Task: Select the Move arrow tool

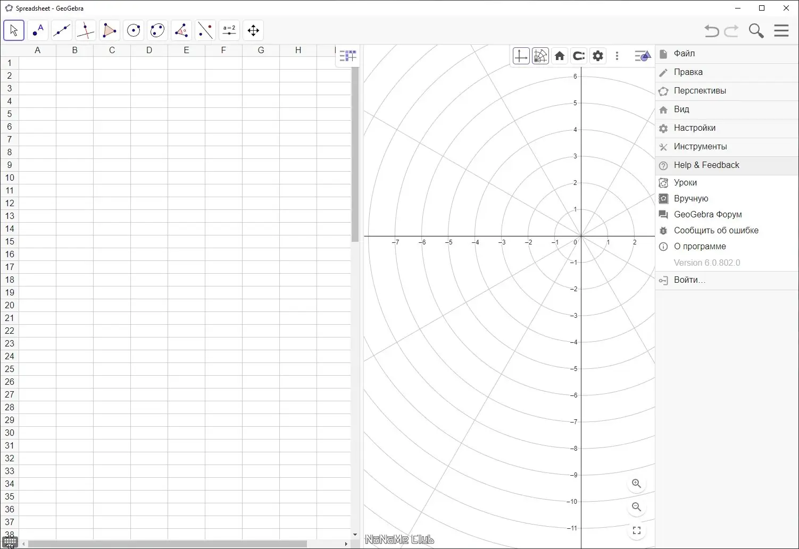Action: [14, 30]
